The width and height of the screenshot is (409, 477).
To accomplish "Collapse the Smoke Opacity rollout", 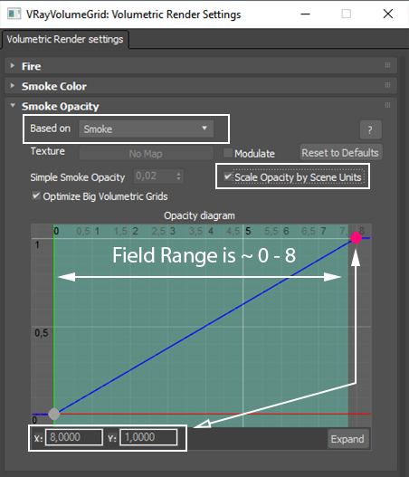I will click(13, 106).
